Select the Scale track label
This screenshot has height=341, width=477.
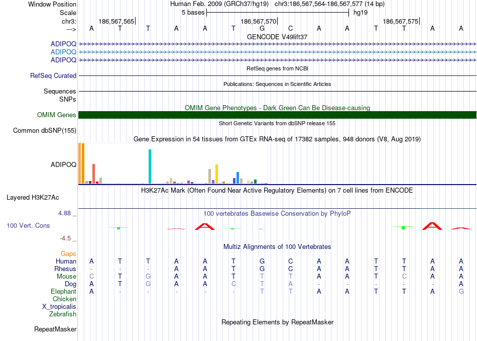pos(68,13)
